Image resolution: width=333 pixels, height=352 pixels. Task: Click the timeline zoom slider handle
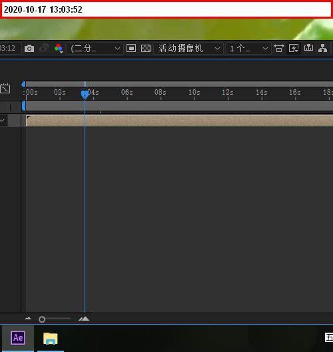click(42, 319)
